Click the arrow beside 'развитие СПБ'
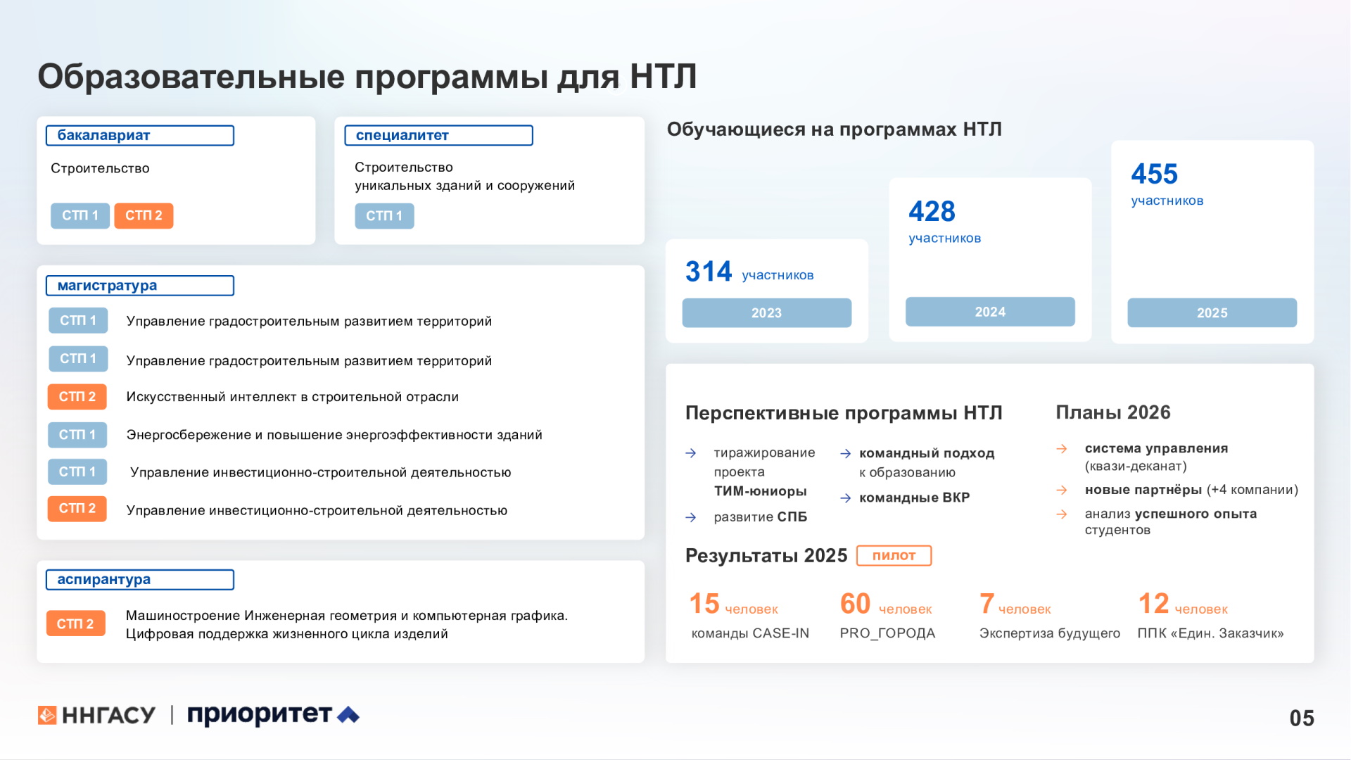The height and width of the screenshot is (760, 1351). pyautogui.click(x=691, y=517)
